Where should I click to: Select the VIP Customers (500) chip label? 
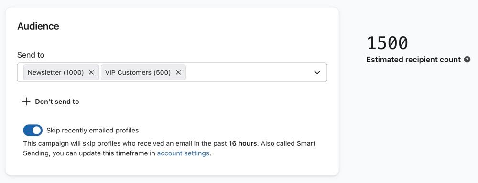[138, 72]
